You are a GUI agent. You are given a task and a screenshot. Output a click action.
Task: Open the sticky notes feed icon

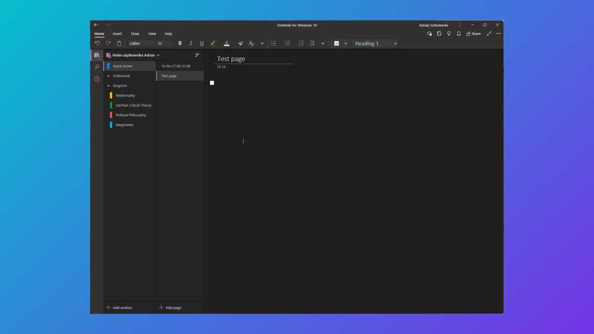pos(439,33)
